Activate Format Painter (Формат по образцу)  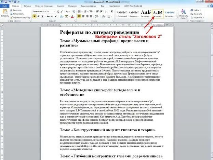(x=21, y=17)
